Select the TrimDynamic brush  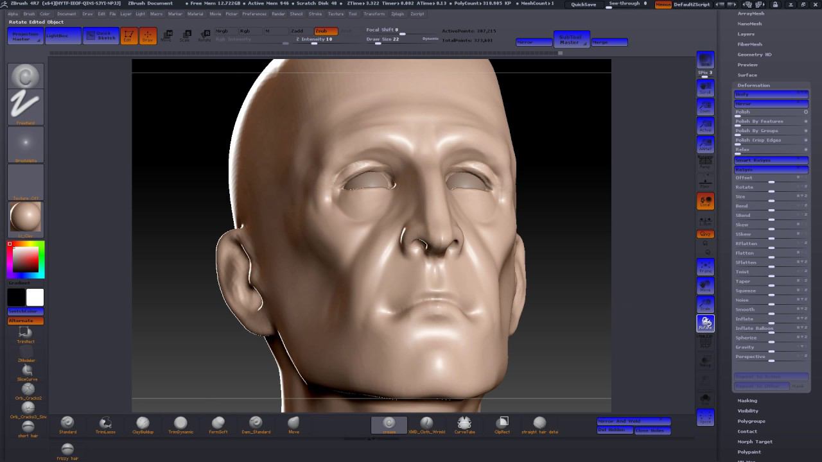tap(180, 424)
